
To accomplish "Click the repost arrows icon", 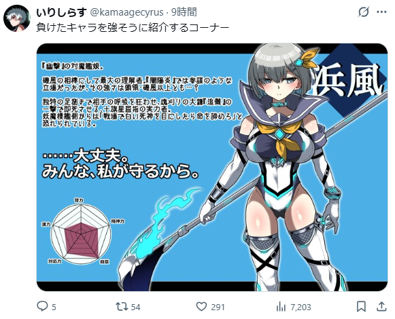I will (x=122, y=307).
